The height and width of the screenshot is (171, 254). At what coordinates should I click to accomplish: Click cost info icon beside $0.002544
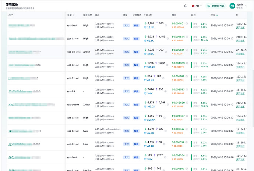tap(187, 37)
